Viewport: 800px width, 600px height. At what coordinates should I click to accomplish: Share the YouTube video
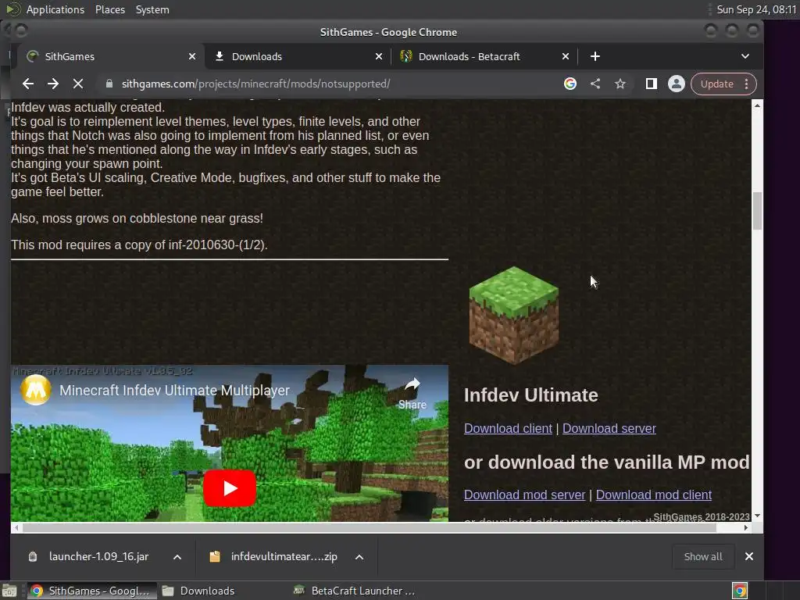tap(412, 394)
